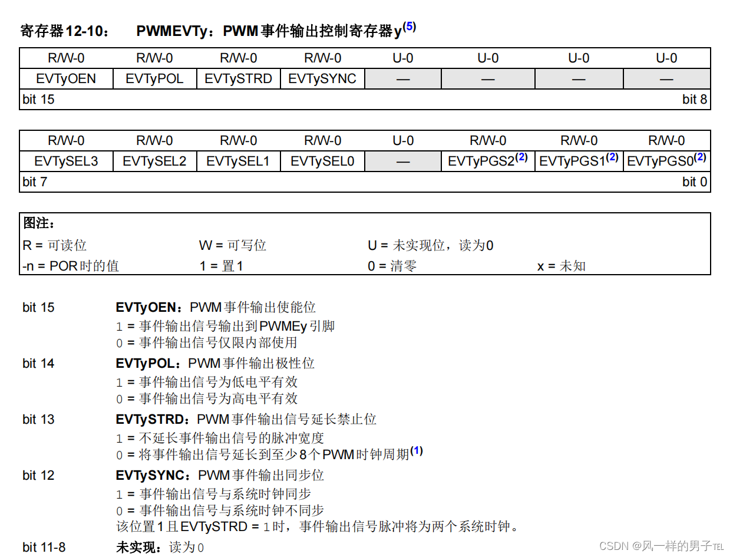
Task: Open footnote (2) next to EVTyPGS1
Action: coord(612,157)
